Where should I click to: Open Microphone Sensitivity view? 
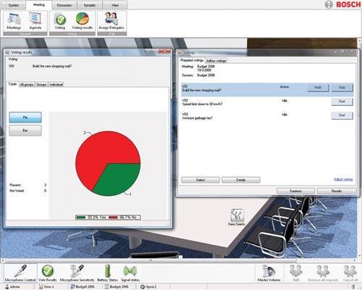pos(77,273)
